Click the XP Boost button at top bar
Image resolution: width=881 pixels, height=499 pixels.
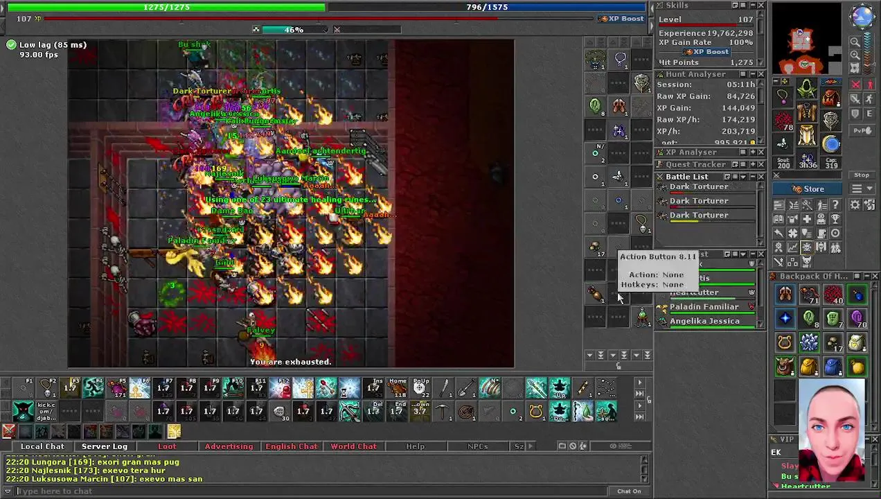622,19
